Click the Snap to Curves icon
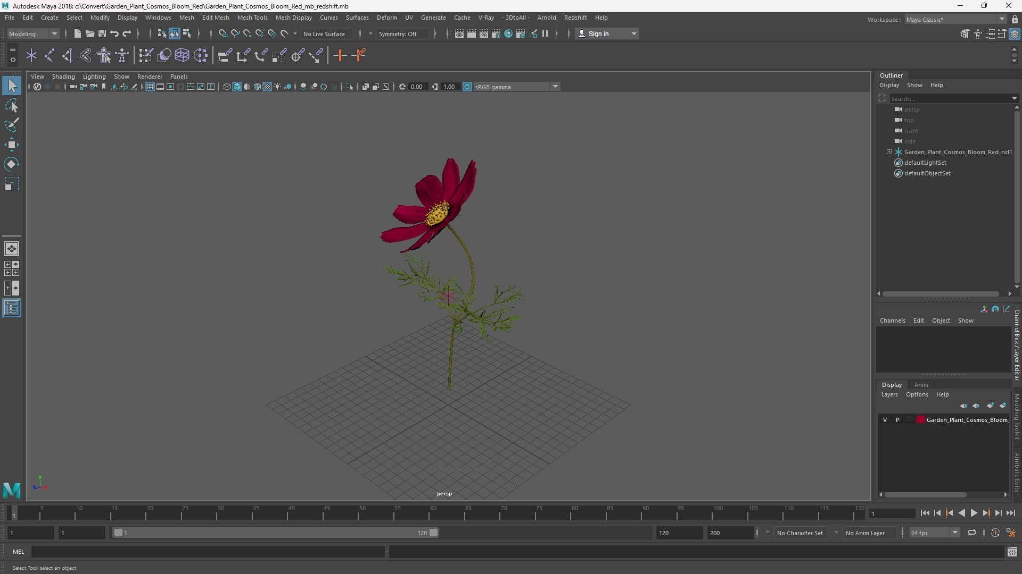The height and width of the screenshot is (574, 1022). (x=235, y=33)
